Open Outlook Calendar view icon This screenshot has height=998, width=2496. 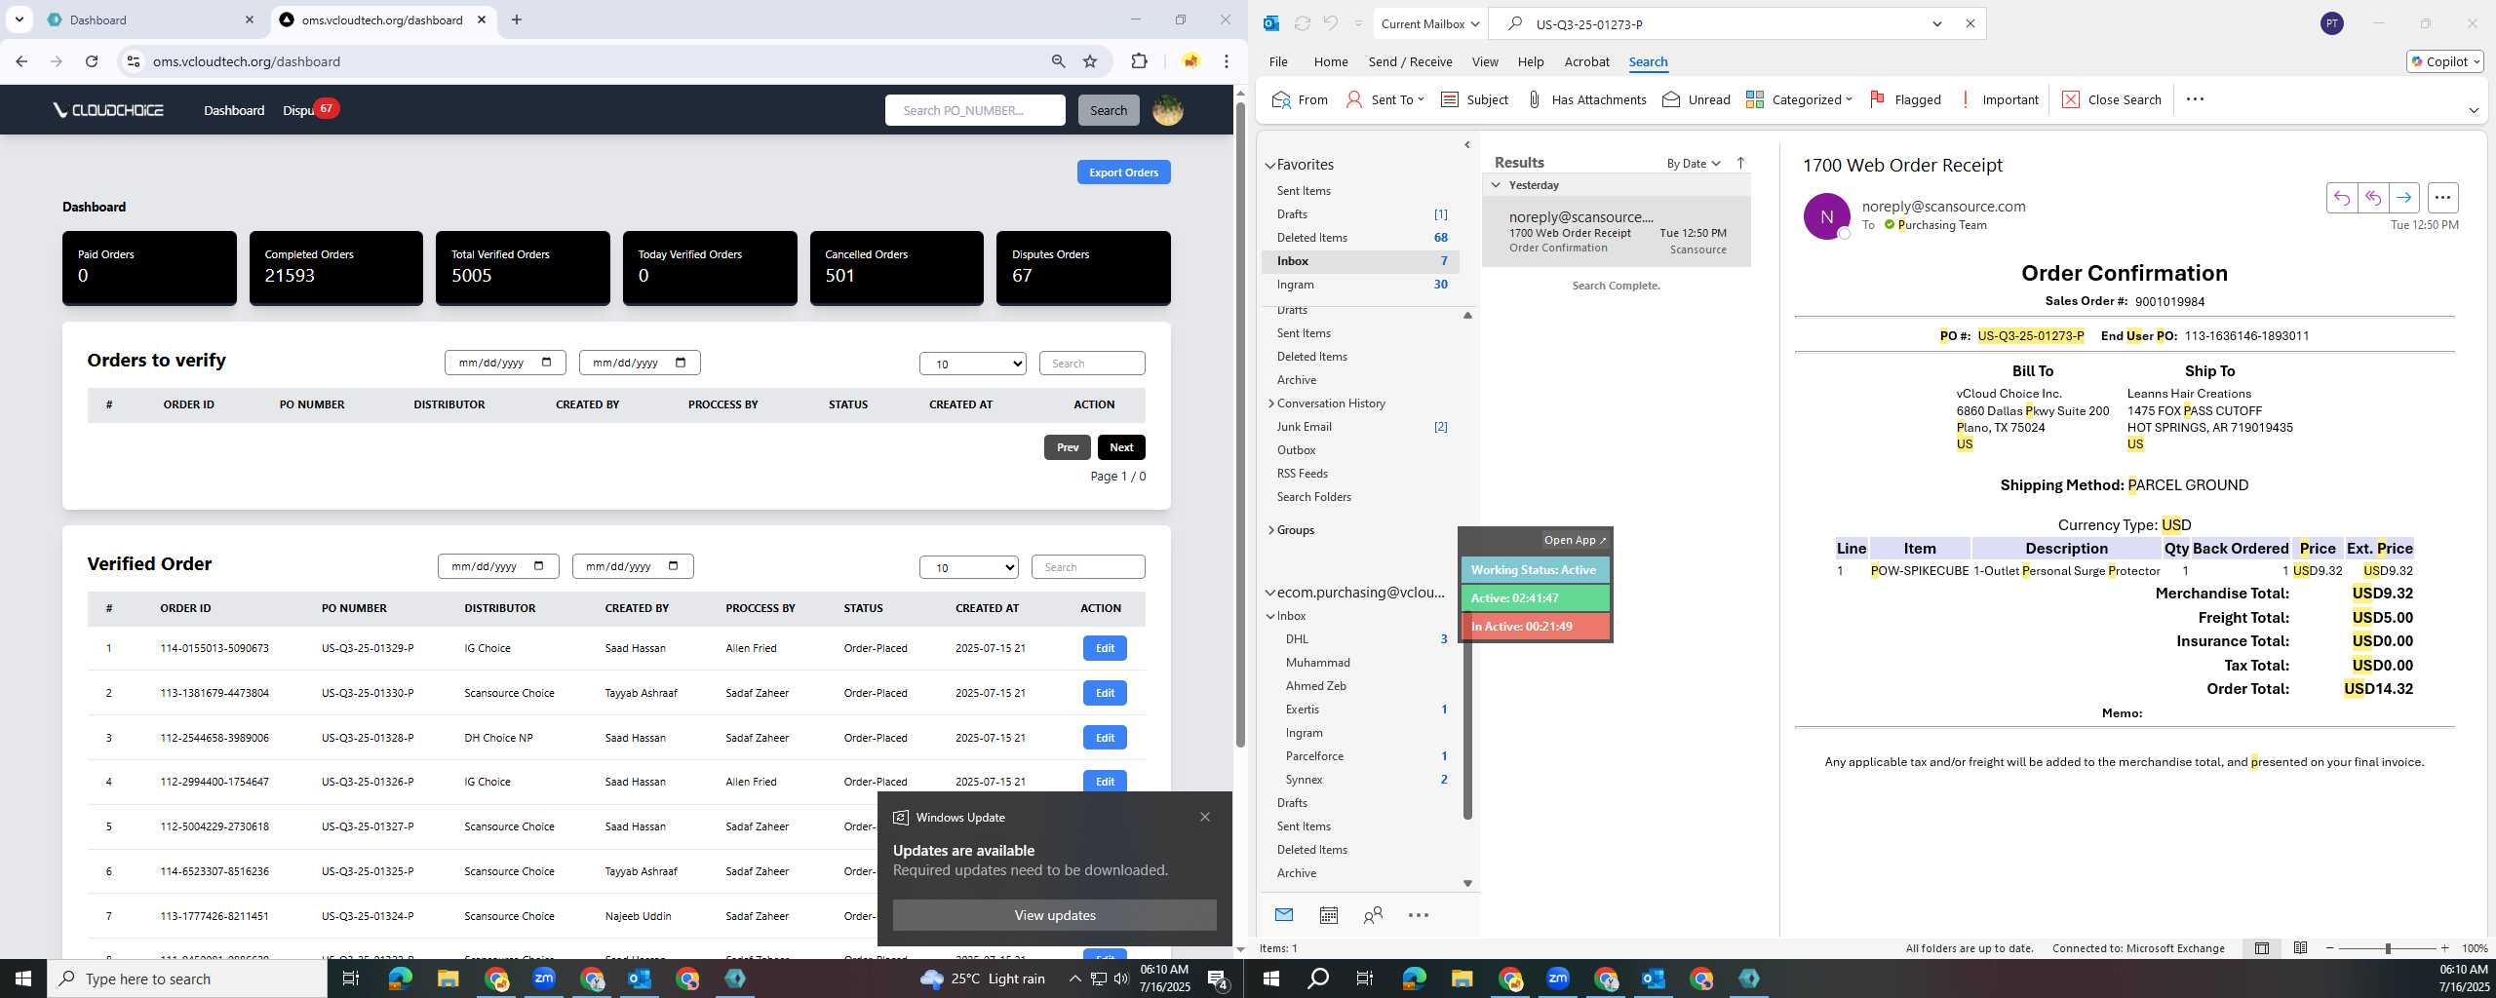point(1328,914)
